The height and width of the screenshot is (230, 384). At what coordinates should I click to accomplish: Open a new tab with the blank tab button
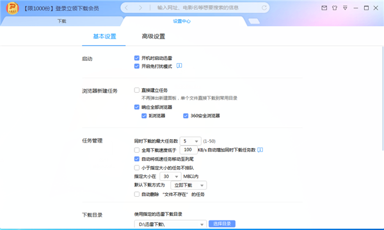click(x=254, y=21)
